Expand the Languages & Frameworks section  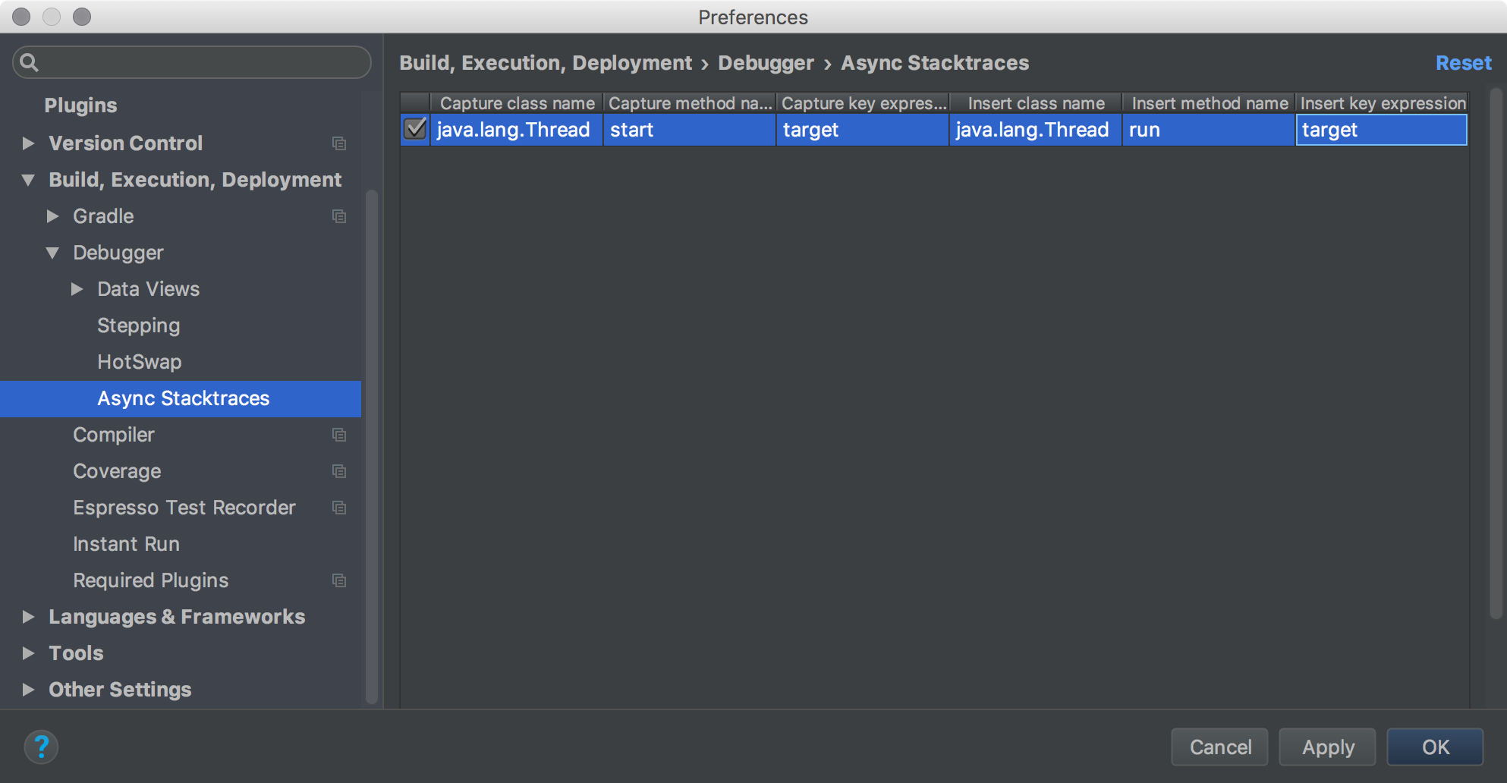28,617
